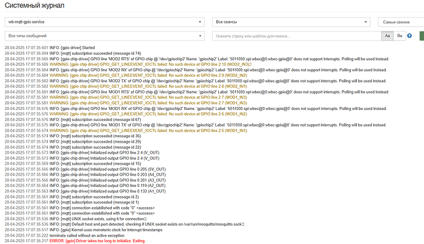Select line 'UNIX socket exists, using it for connection'
This screenshot has width=424, height=244.
pos(76,219)
